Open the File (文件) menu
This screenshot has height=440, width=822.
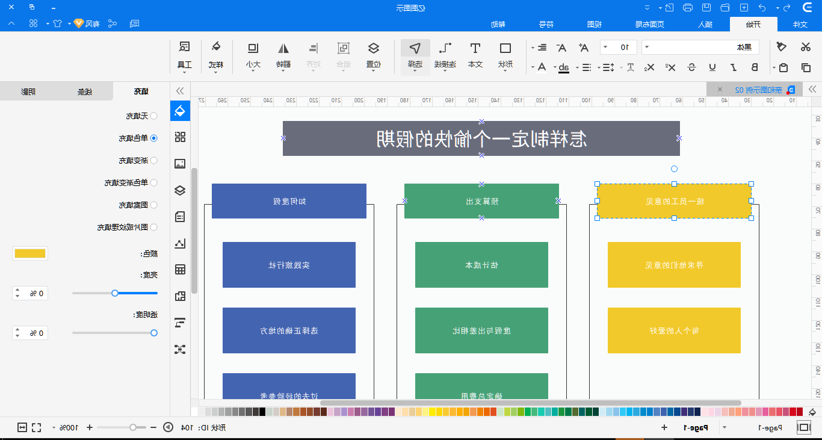pos(800,24)
